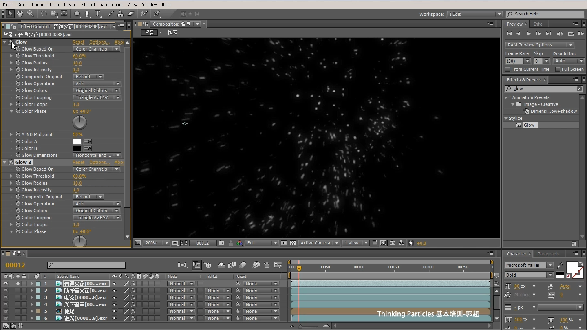
Task: Mute audio in the Preview panel
Action: point(560,34)
